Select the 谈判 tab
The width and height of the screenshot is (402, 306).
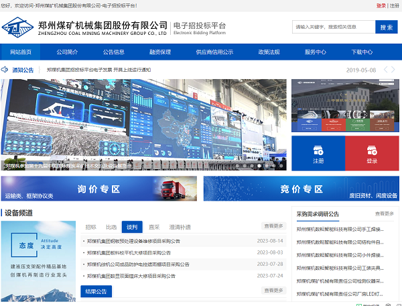[132, 227]
